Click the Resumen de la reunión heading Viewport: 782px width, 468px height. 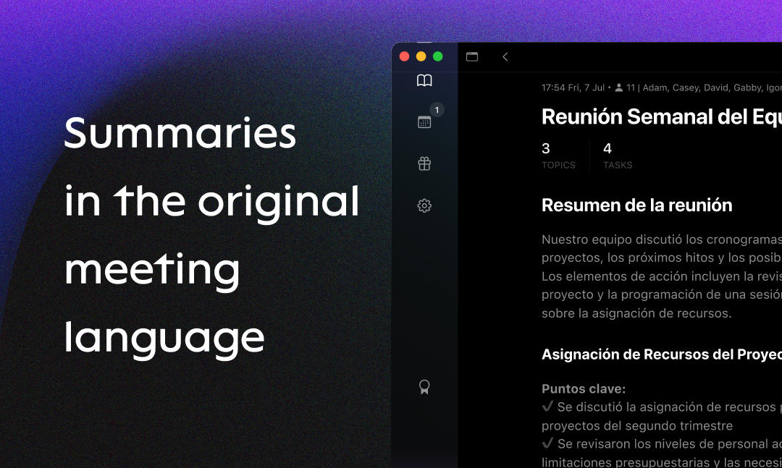coord(637,205)
